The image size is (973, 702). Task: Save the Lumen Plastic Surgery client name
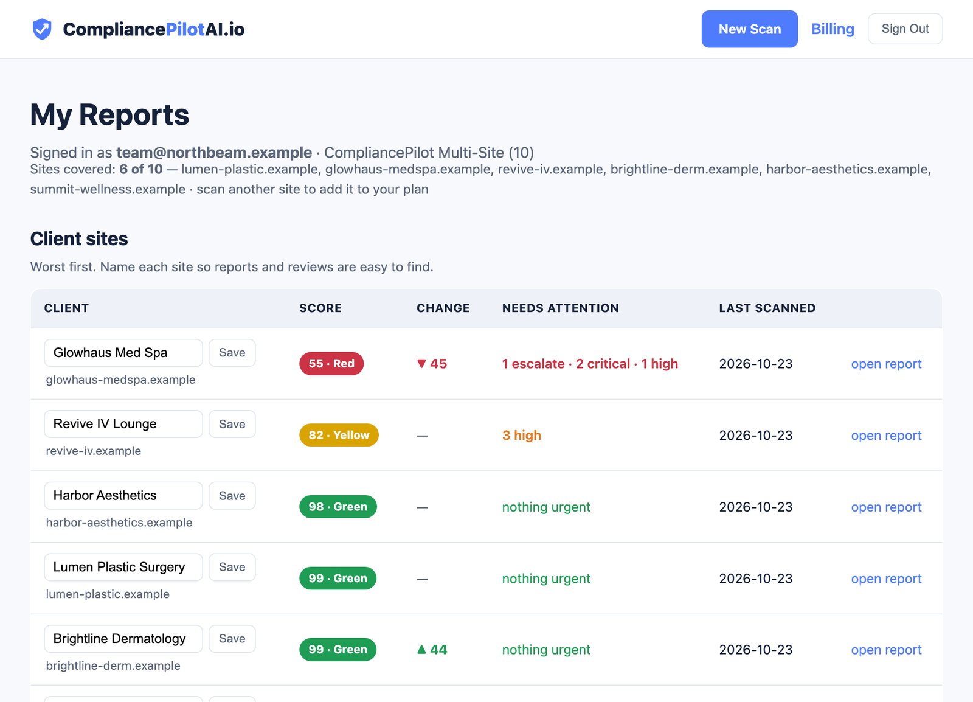pyautogui.click(x=232, y=567)
